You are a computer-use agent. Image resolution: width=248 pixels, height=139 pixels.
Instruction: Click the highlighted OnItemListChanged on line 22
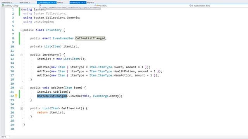pyautogui.click(x=52, y=96)
